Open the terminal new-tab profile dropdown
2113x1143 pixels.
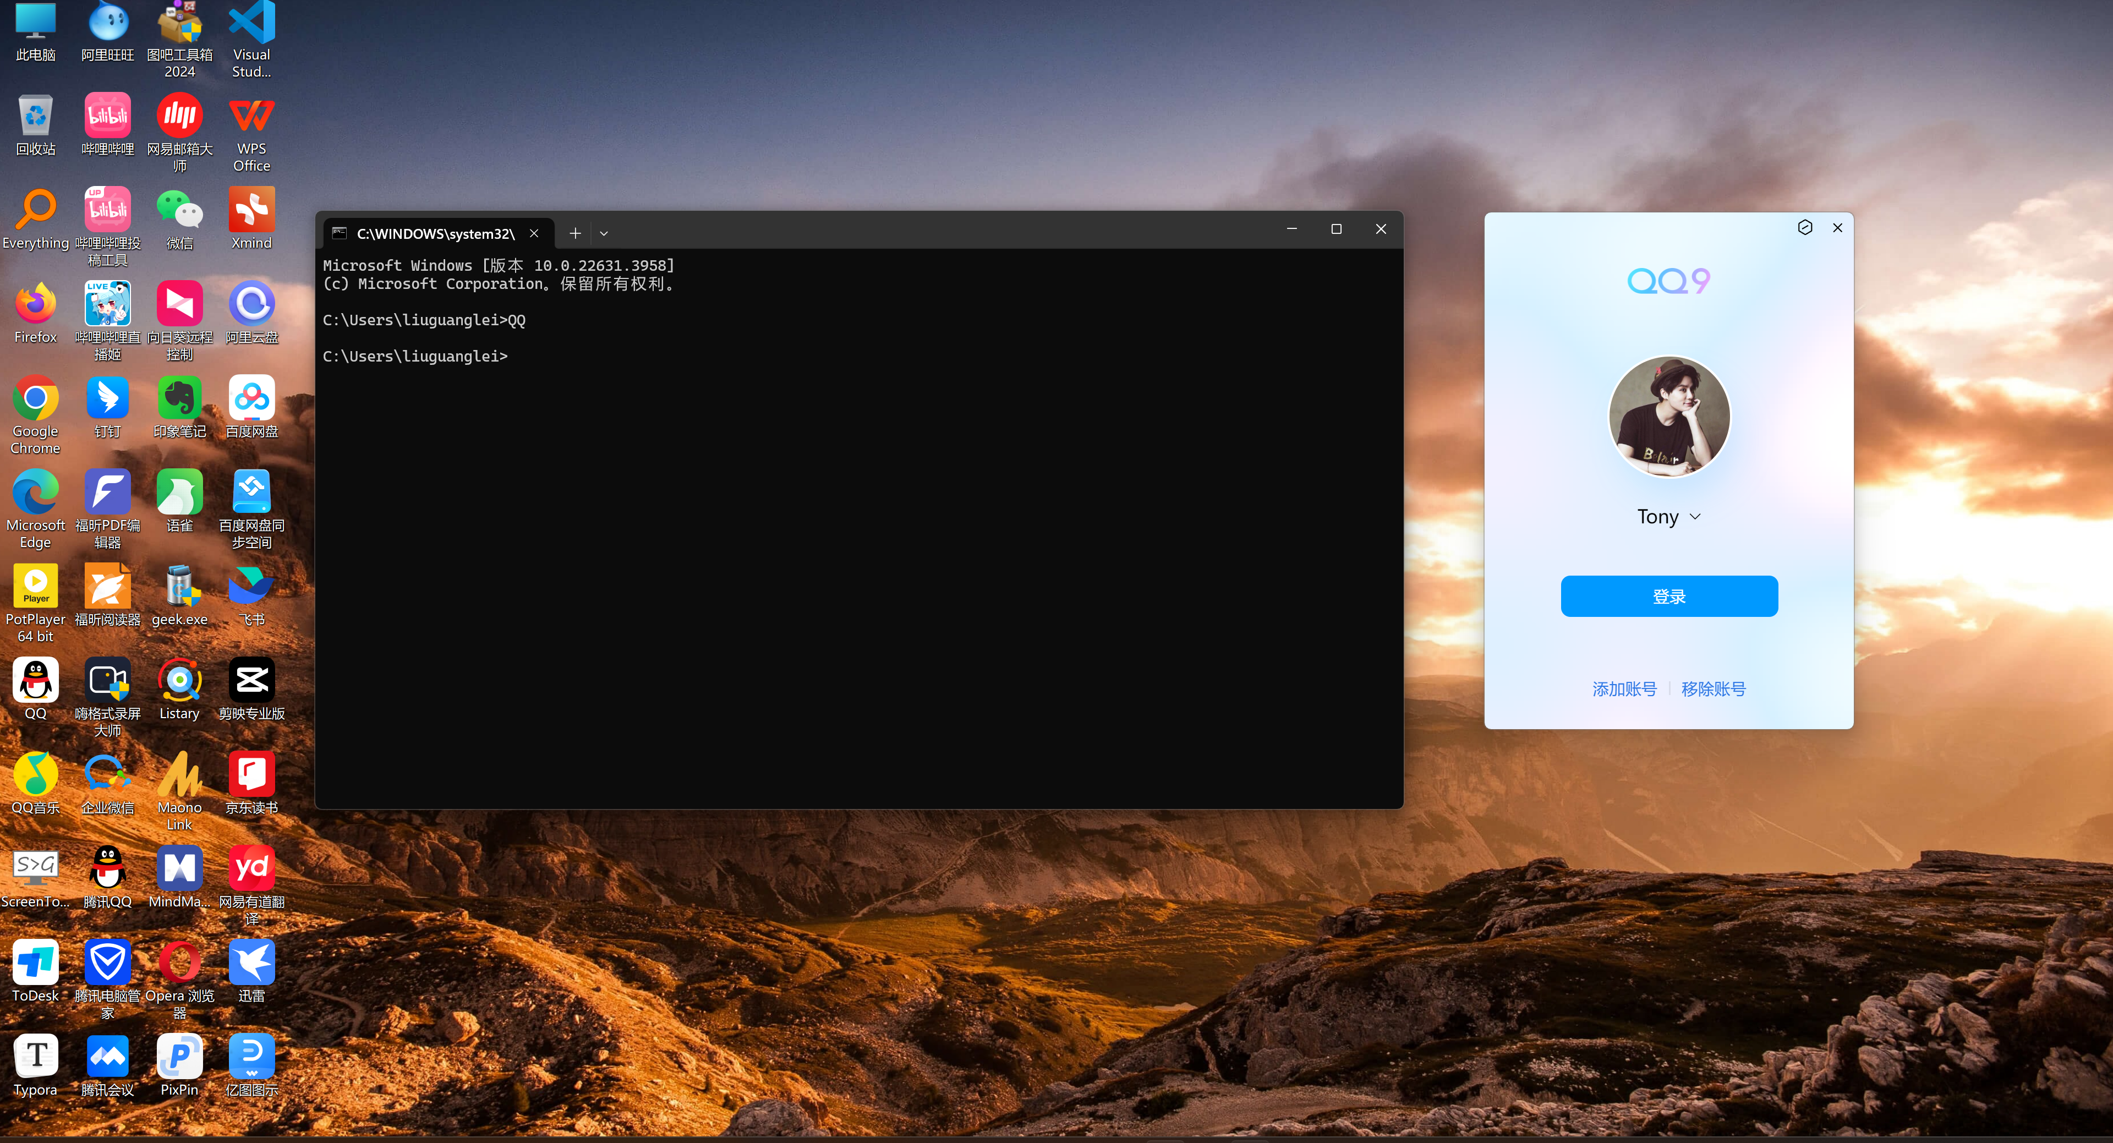pos(604,234)
